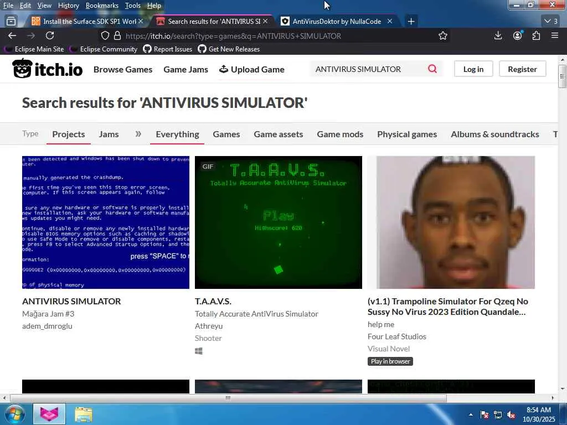Open a new tab with plus icon
The height and width of the screenshot is (425, 567).
coord(411,22)
